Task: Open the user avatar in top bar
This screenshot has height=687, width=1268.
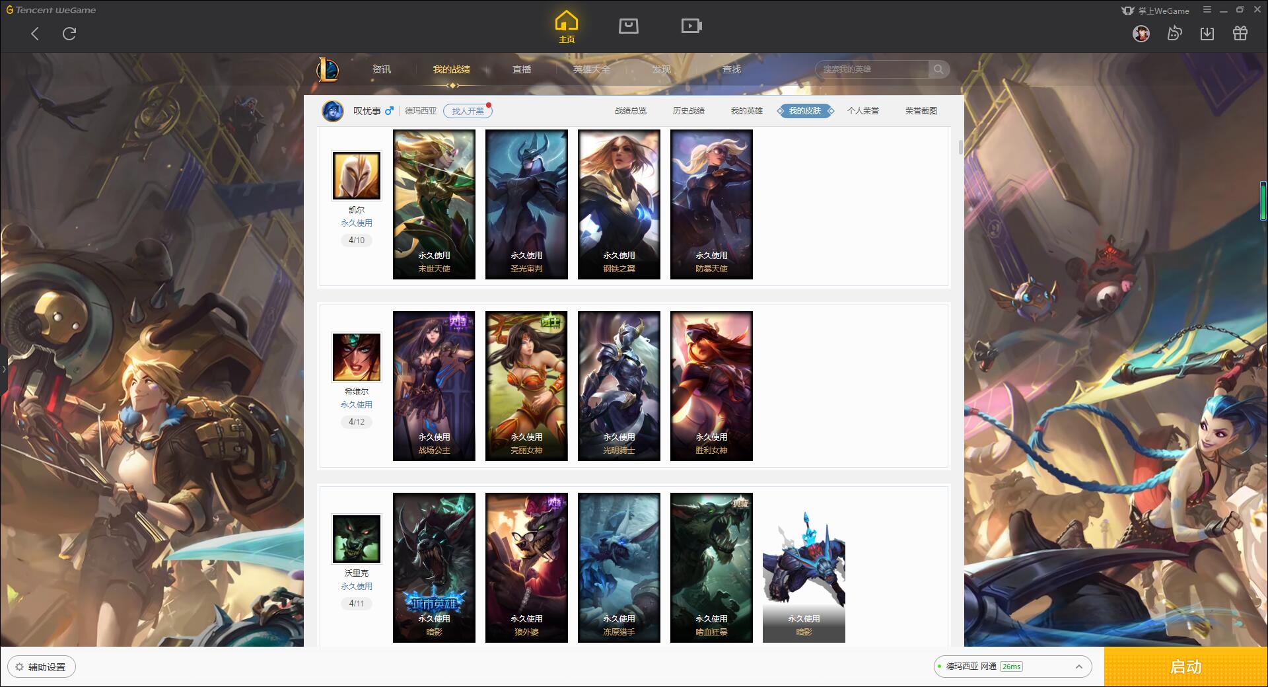Action: (1141, 33)
